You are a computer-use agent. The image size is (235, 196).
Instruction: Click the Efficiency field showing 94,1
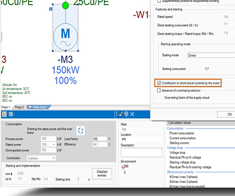pos(99,144)
